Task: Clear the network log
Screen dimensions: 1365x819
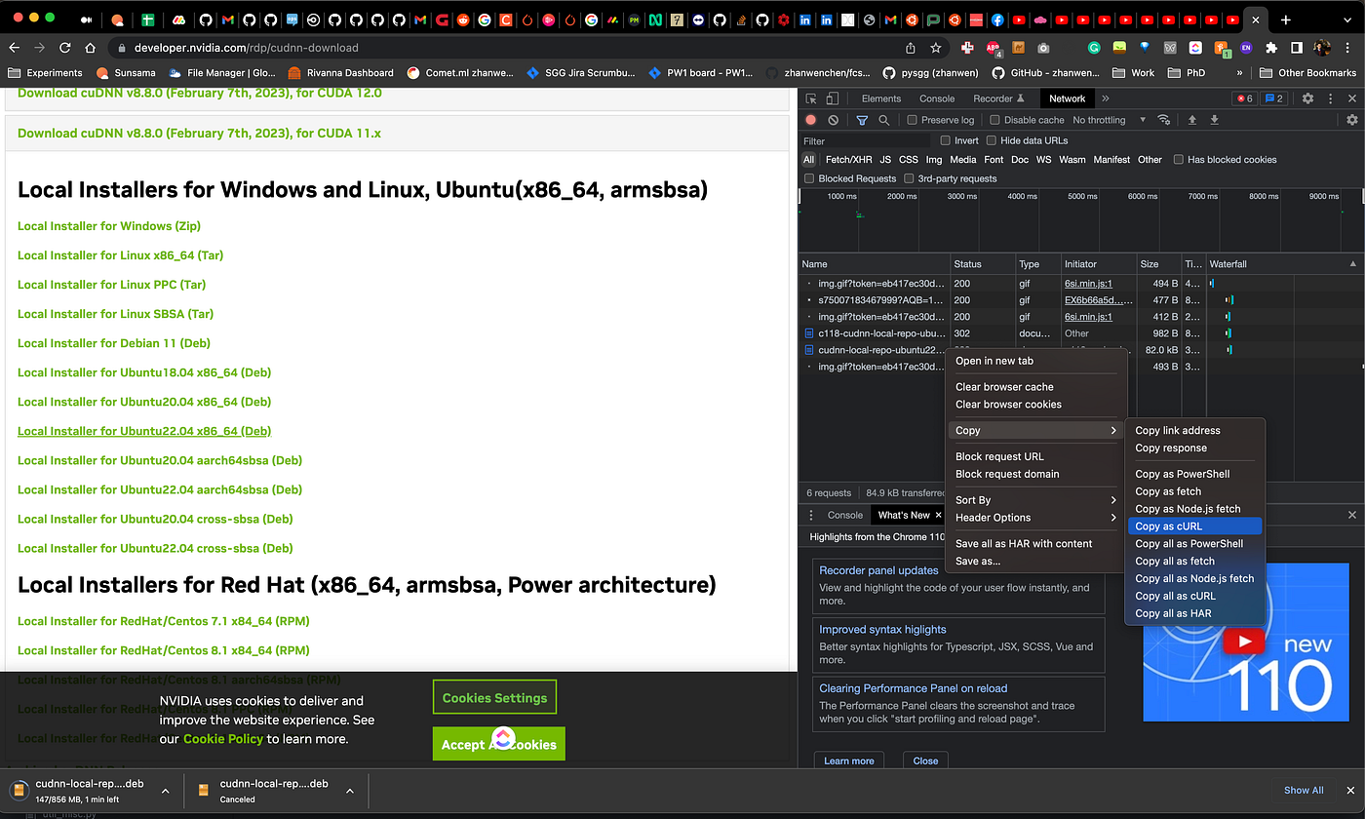Action: pos(833,120)
